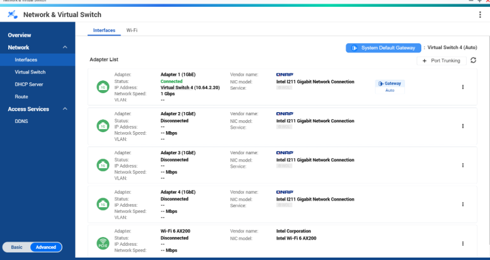Click Adapter 2's Disconnected status
This screenshot has height=260, width=490.
coord(175,120)
